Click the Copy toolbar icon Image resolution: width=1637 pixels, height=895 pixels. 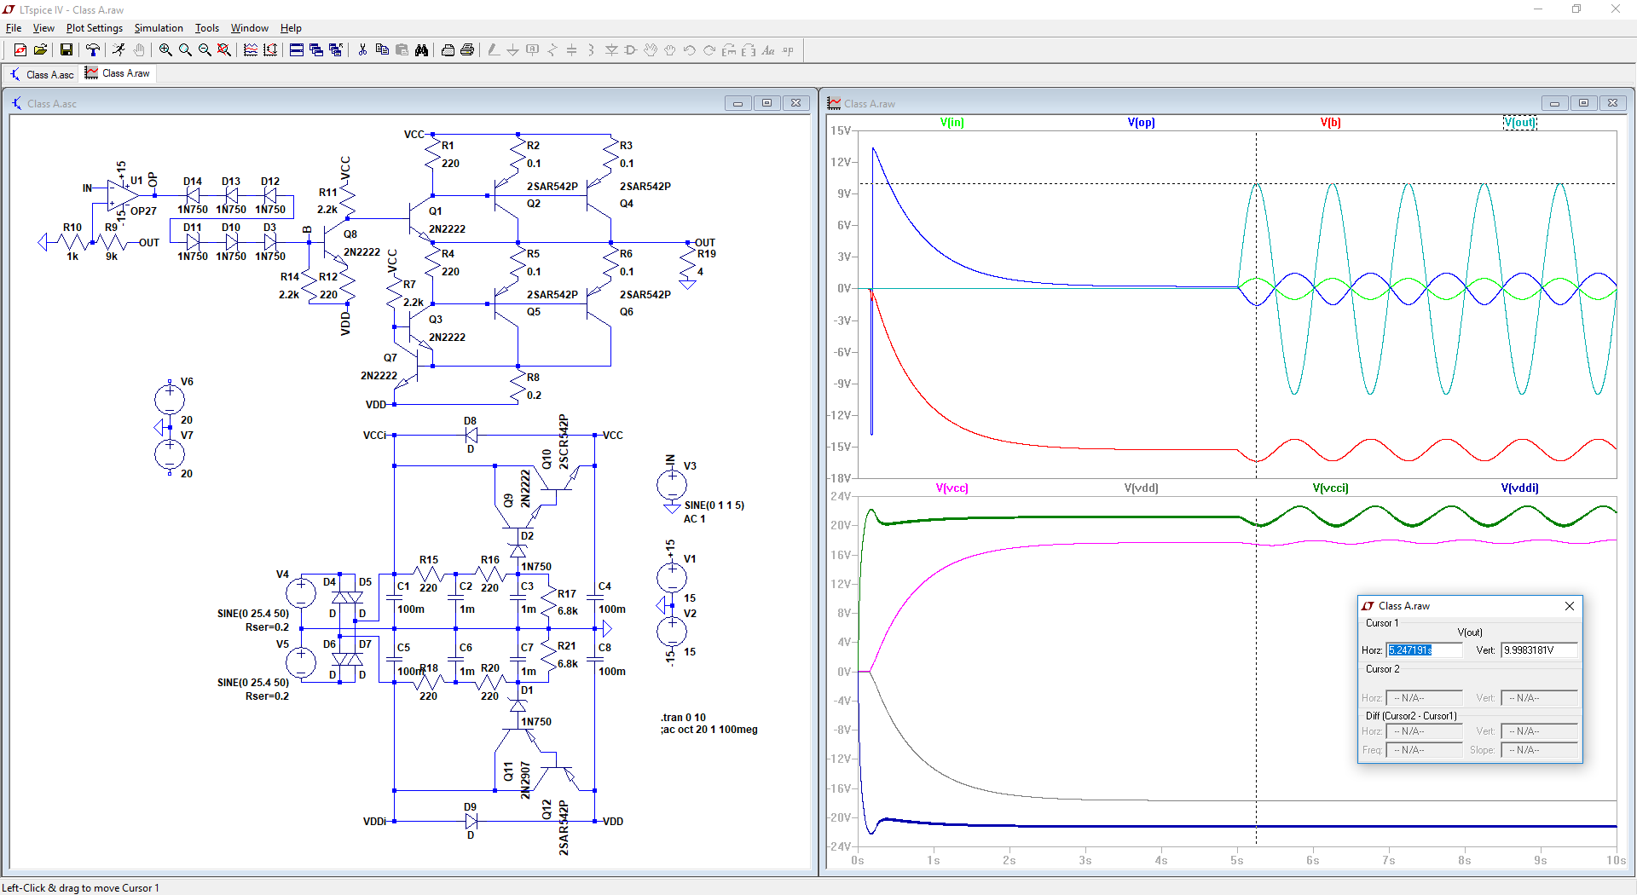coord(382,50)
